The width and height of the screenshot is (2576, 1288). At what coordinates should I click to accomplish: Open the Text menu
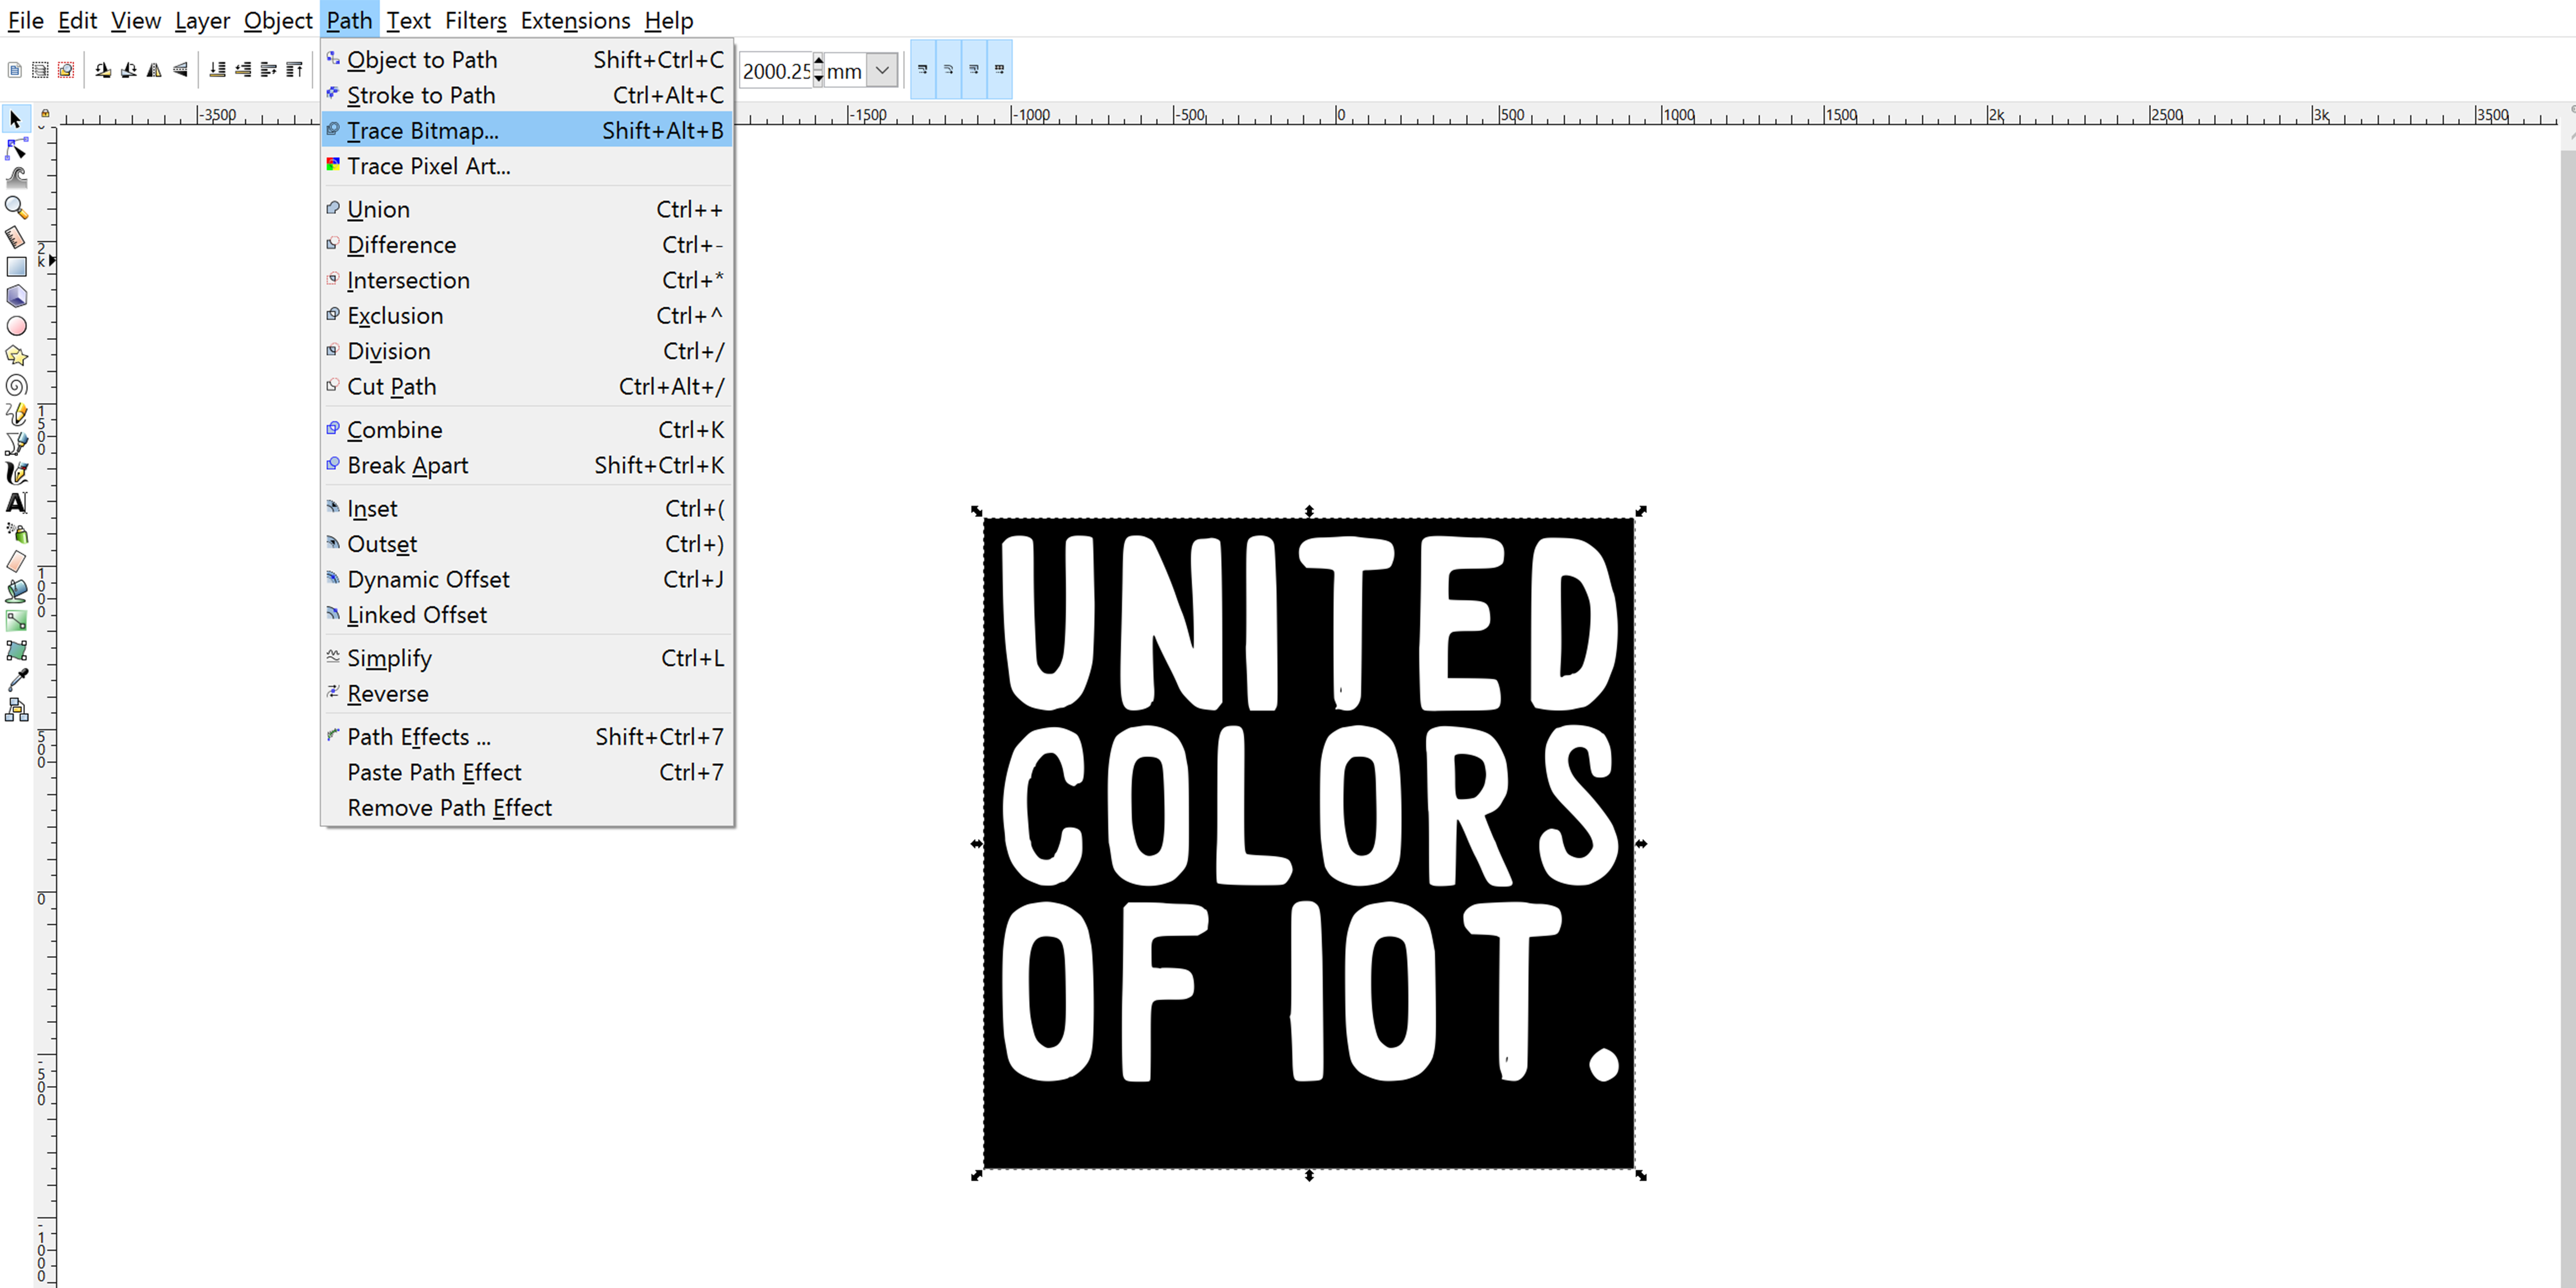click(408, 20)
